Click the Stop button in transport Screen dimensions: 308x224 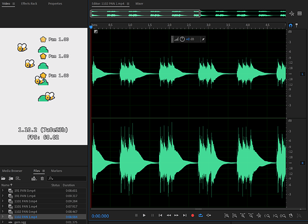pyautogui.click(x=136, y=215)
